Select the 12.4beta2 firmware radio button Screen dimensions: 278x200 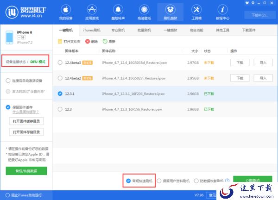[x=60, y=78]
